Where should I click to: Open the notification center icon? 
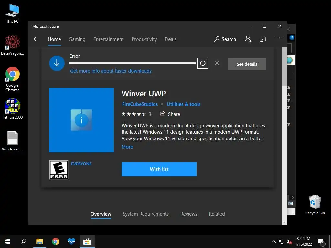[321, 242]
